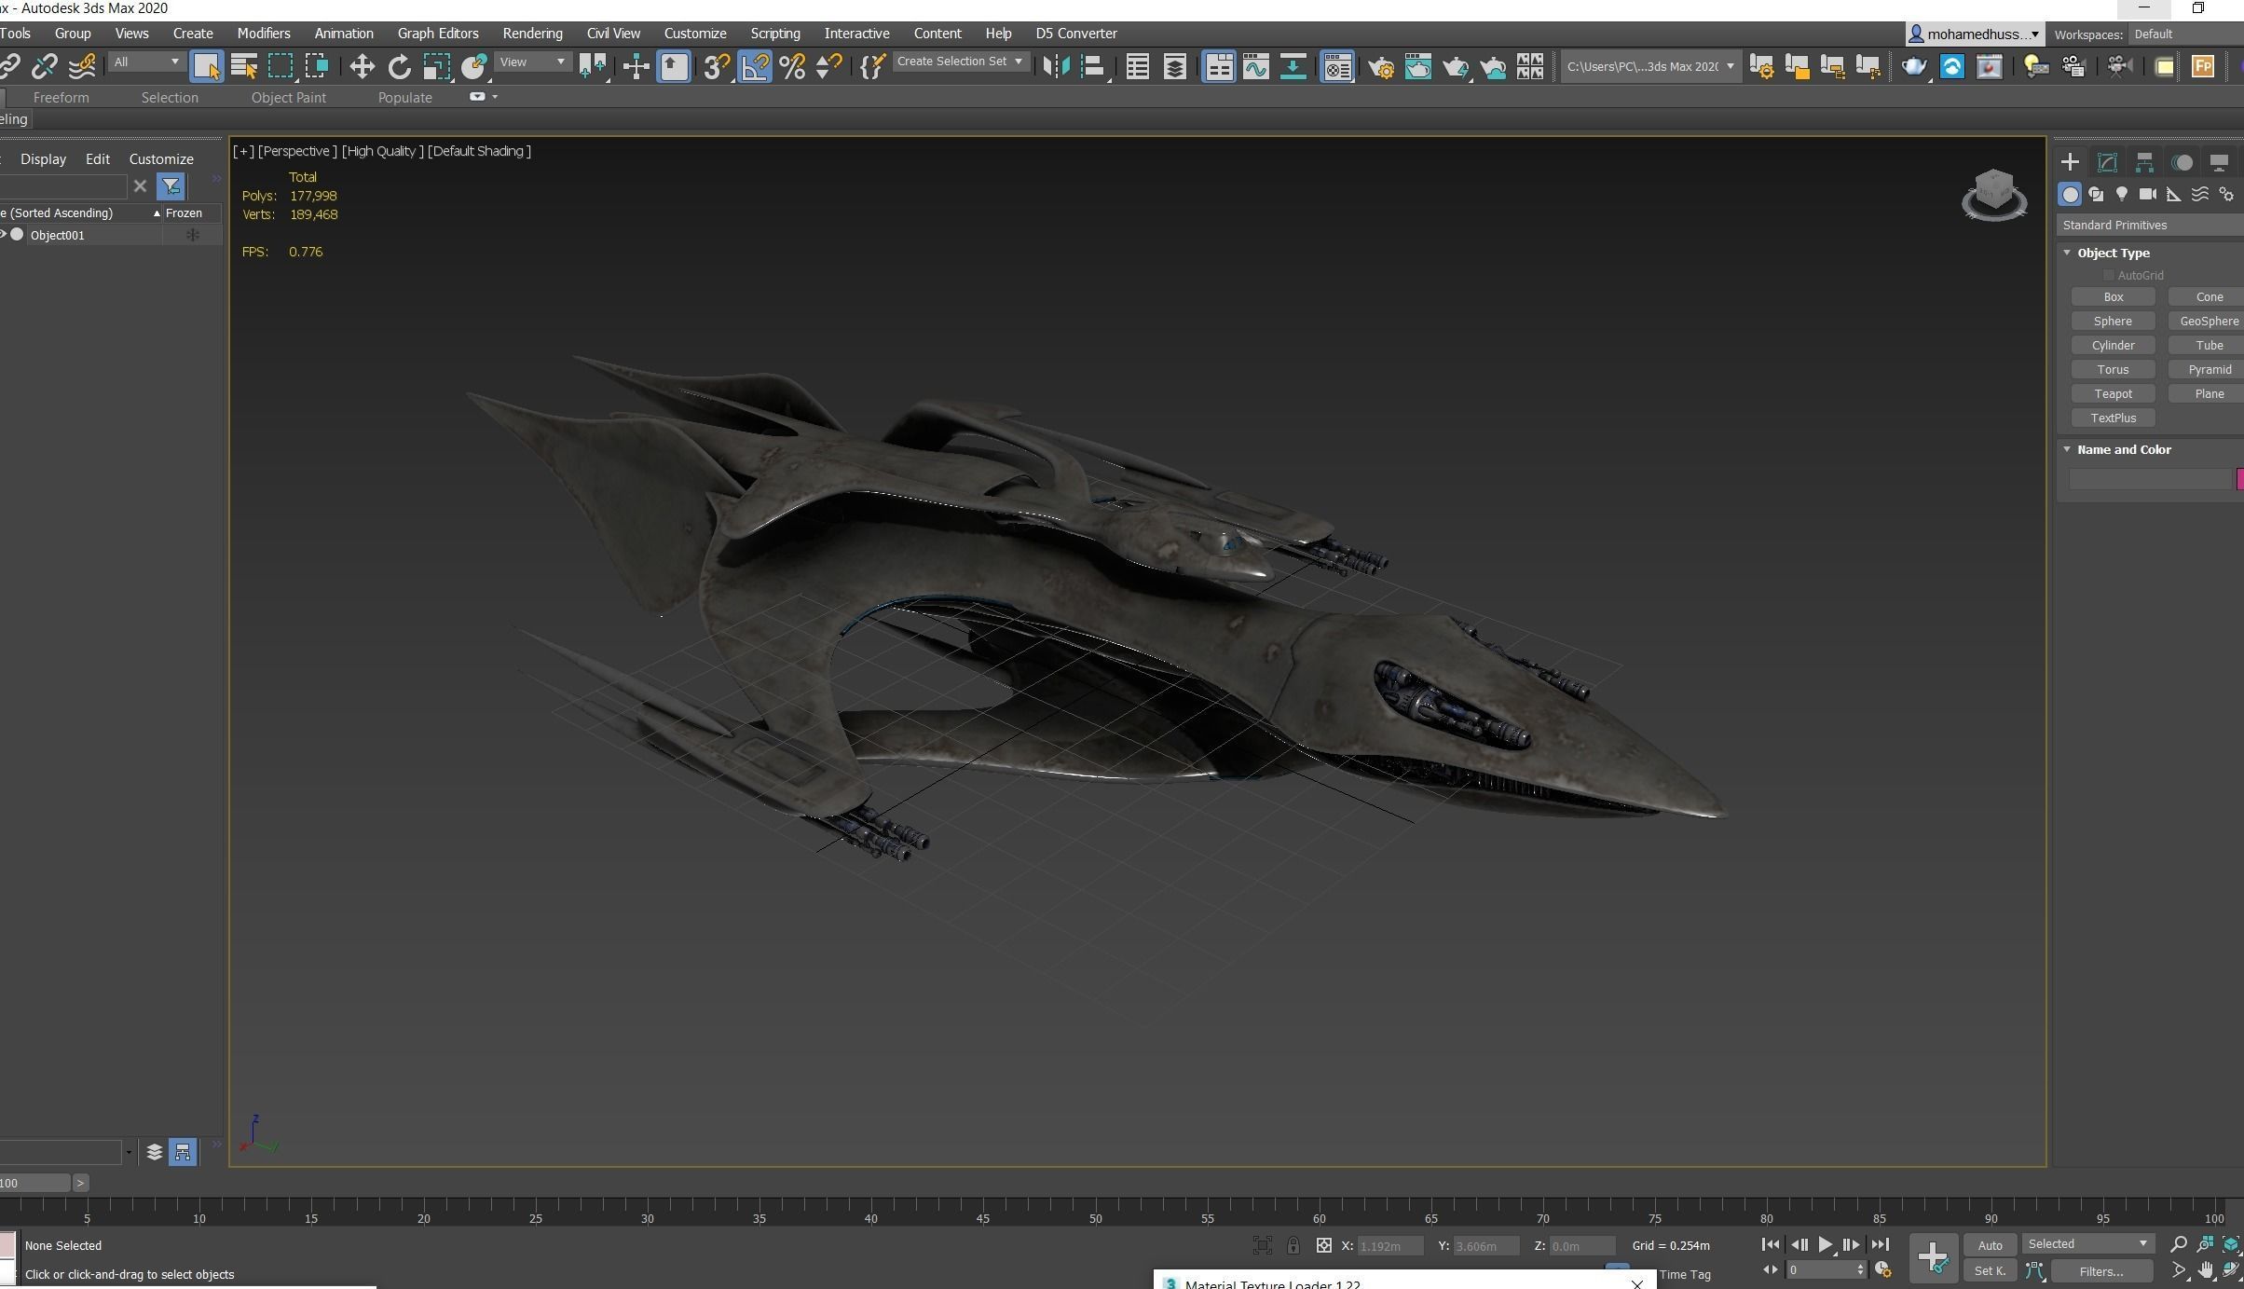The image size is (2244, 1289).
Task: Click the Mirror tool icon
Action: [x=1056, y=66]
